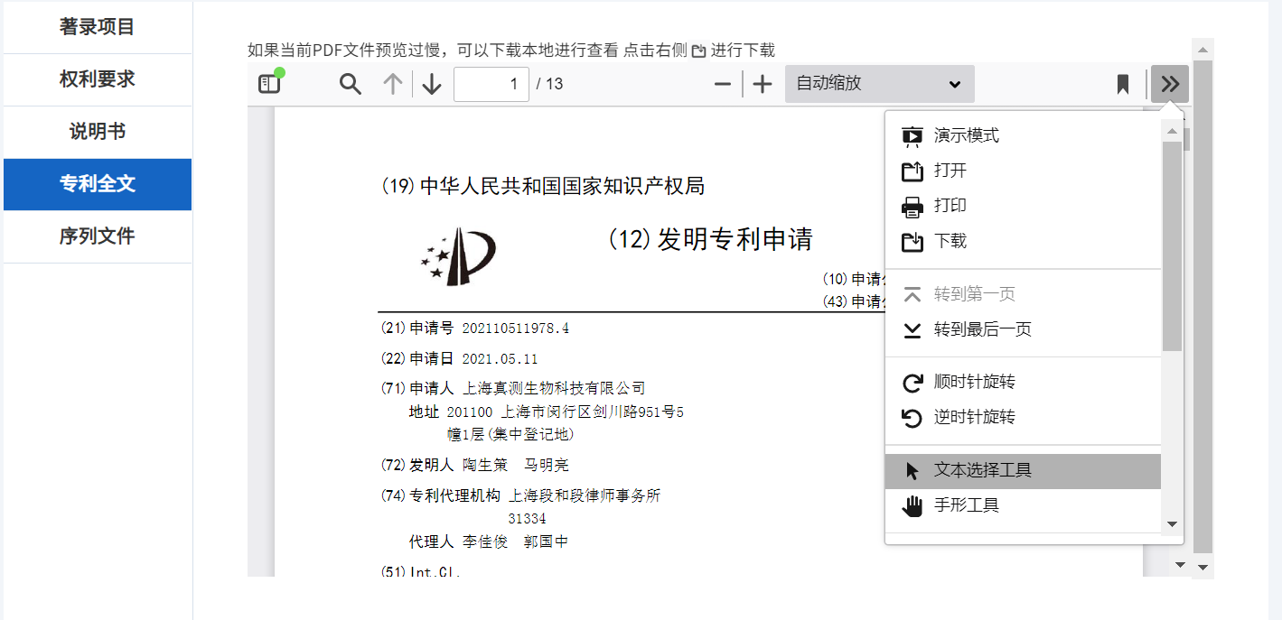This screenshot has width=1282, height=620.
Task: Click the magnifier search icon in PDF toolbar
Action: (x=351, y=84)
